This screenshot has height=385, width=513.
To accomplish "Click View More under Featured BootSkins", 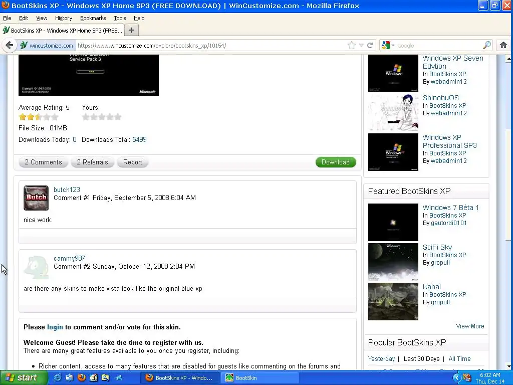I will (470, 326).
